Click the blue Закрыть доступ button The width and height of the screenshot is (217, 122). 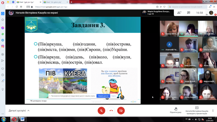(103, 96)
